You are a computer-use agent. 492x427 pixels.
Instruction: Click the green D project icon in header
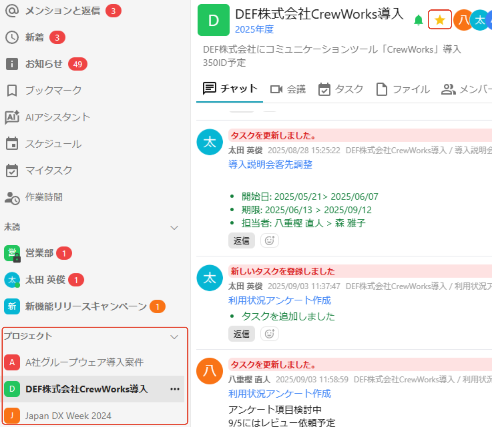[x=214, y=20]
